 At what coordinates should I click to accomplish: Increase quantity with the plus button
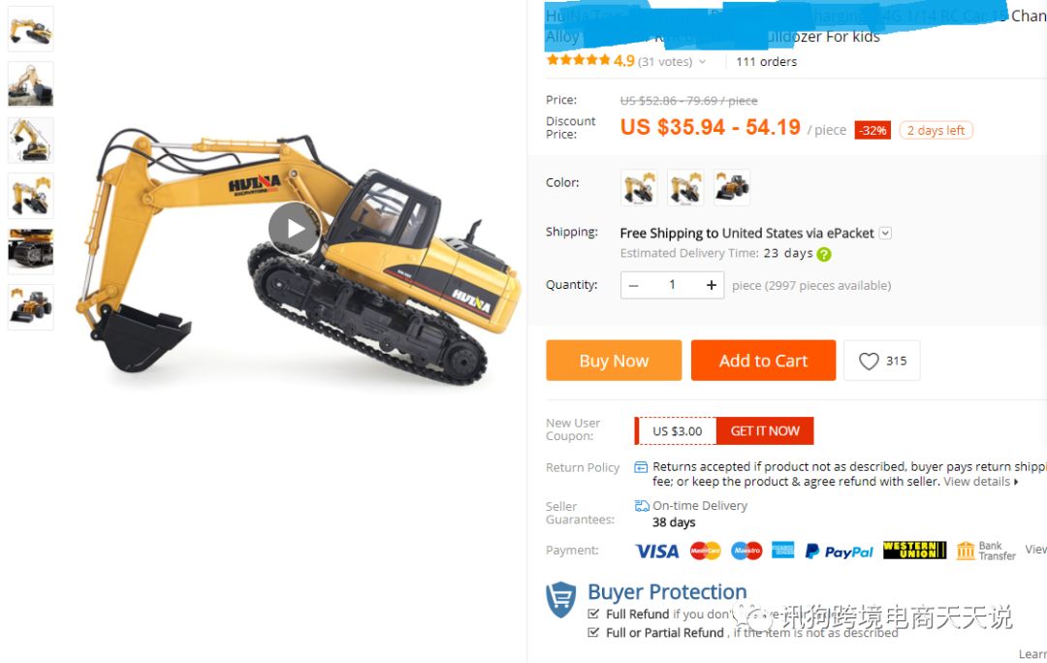(x=712, y=285)
